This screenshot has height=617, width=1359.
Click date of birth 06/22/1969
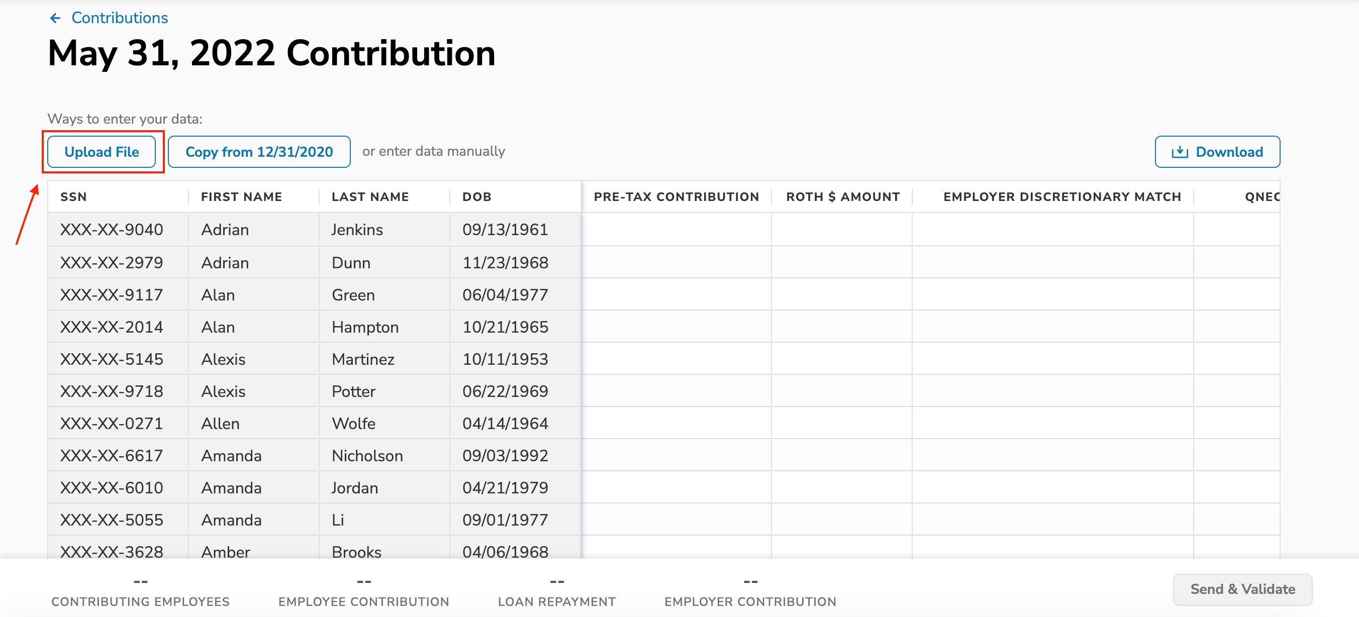click(x=506, y=391)
